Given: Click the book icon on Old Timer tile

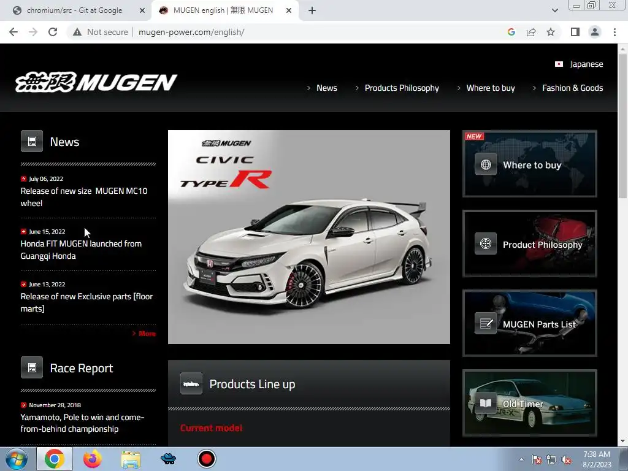Looking at the screenshot, I should tap(486, 403).
